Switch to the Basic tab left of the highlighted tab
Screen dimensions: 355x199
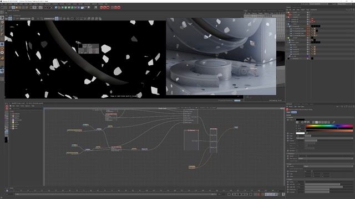pos(288,112)
